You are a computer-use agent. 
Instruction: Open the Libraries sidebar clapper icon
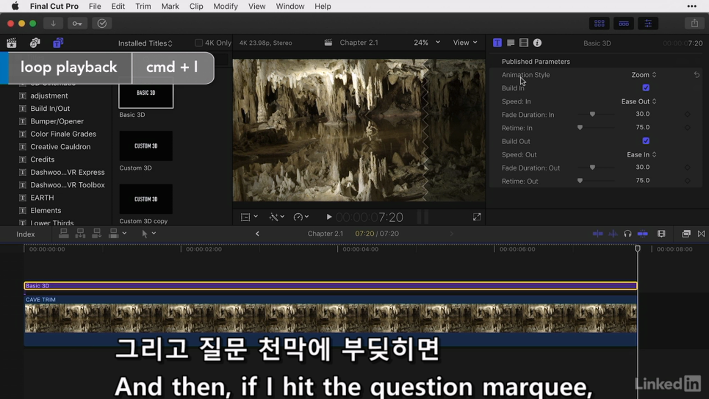(x=11, y=43)
